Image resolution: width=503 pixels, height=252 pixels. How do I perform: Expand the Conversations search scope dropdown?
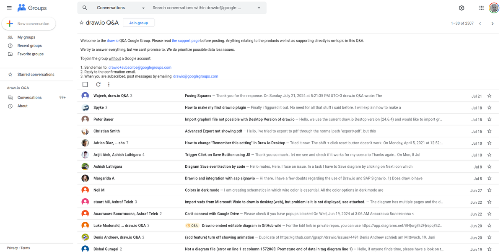click(x=143, y=8)
